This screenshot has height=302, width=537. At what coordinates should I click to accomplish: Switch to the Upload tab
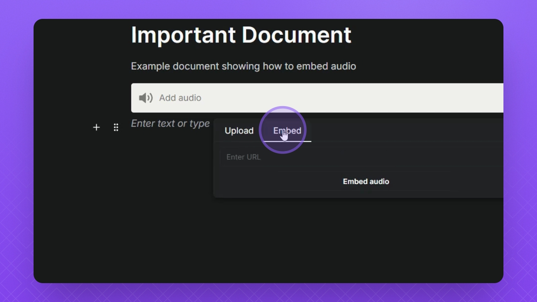tap(239, 131)
